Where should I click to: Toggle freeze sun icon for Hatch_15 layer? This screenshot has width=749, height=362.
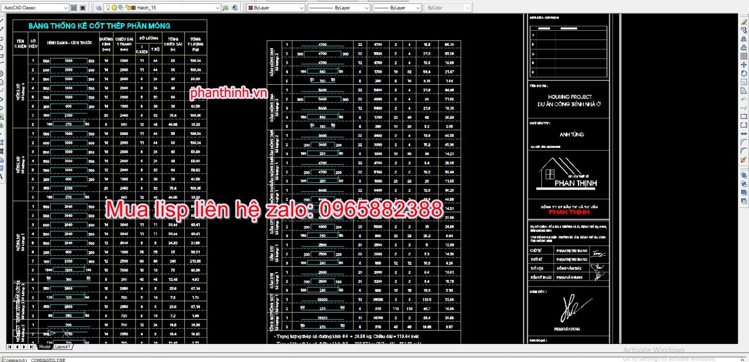[114, 8]
